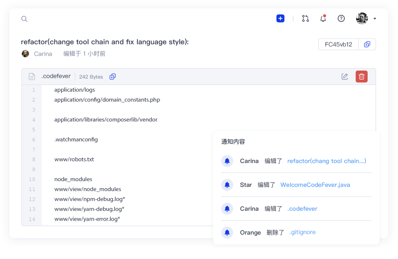Click the red delete trash button
398x259 pixels.
[x=361, y=76]
